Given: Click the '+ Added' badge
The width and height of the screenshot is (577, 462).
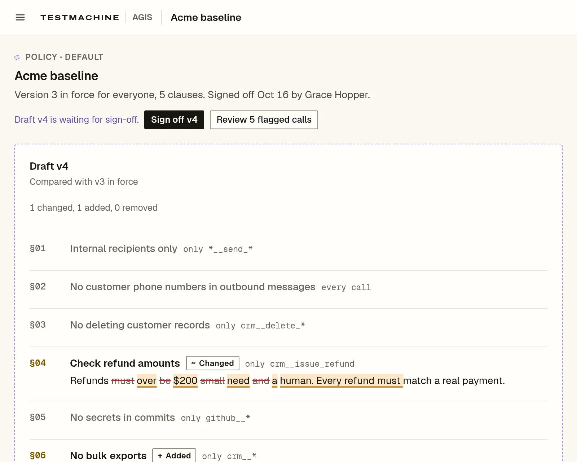Looking at the screenshot, I should [174, 456].
